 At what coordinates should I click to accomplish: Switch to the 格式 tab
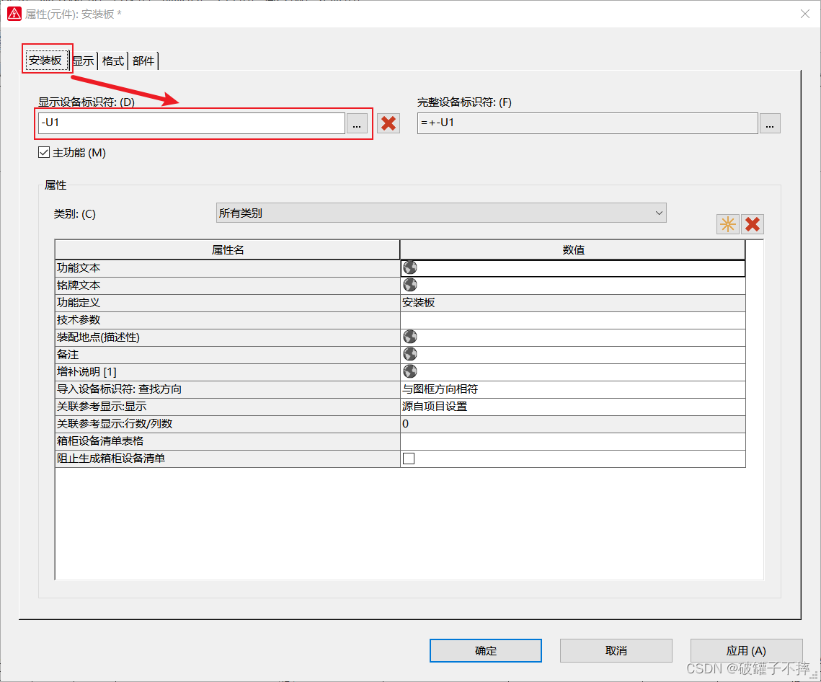point(113,61)
